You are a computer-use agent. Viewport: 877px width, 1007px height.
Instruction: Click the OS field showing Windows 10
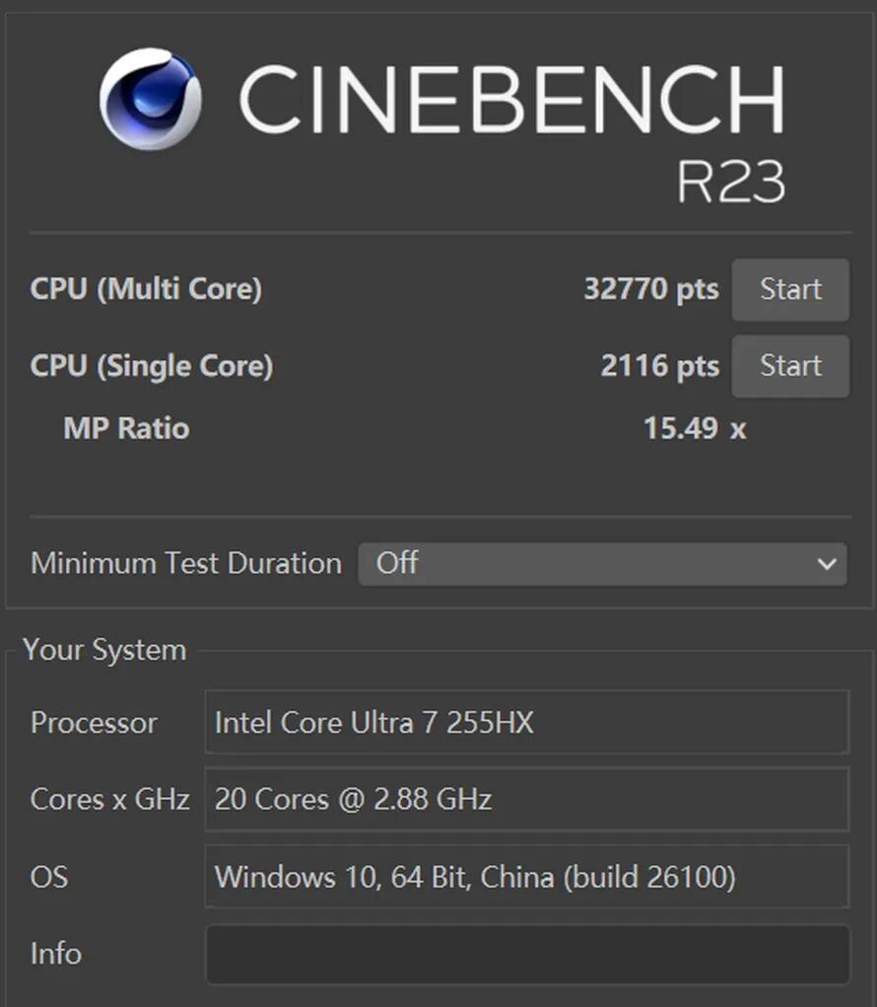[x=527, y=876]
